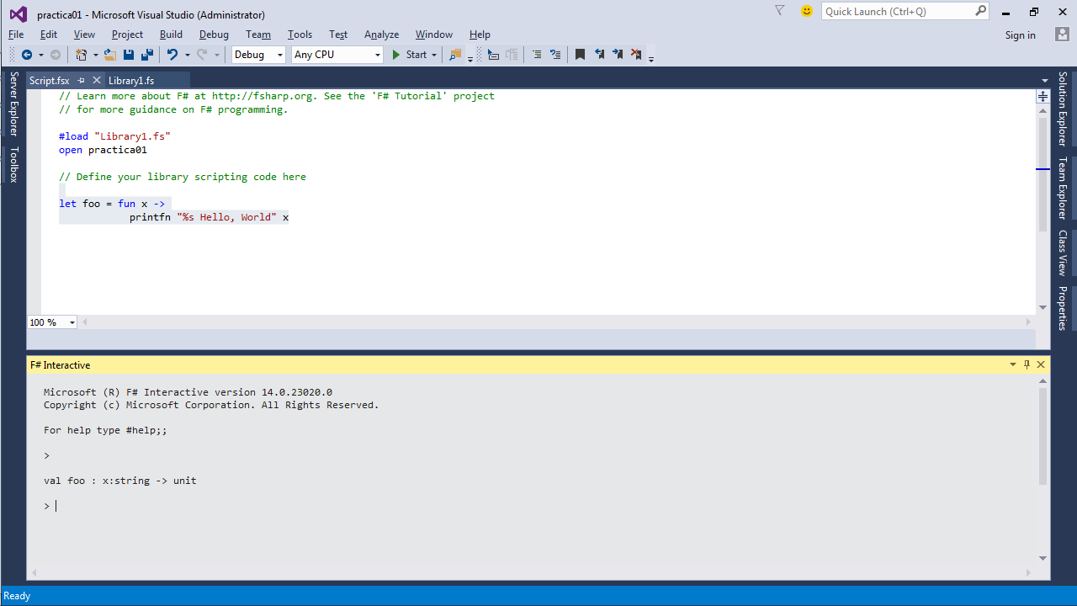Click the editor split-window handle above scrollbar
This screenshot has width=1077, height=606.
[1043, 96]
